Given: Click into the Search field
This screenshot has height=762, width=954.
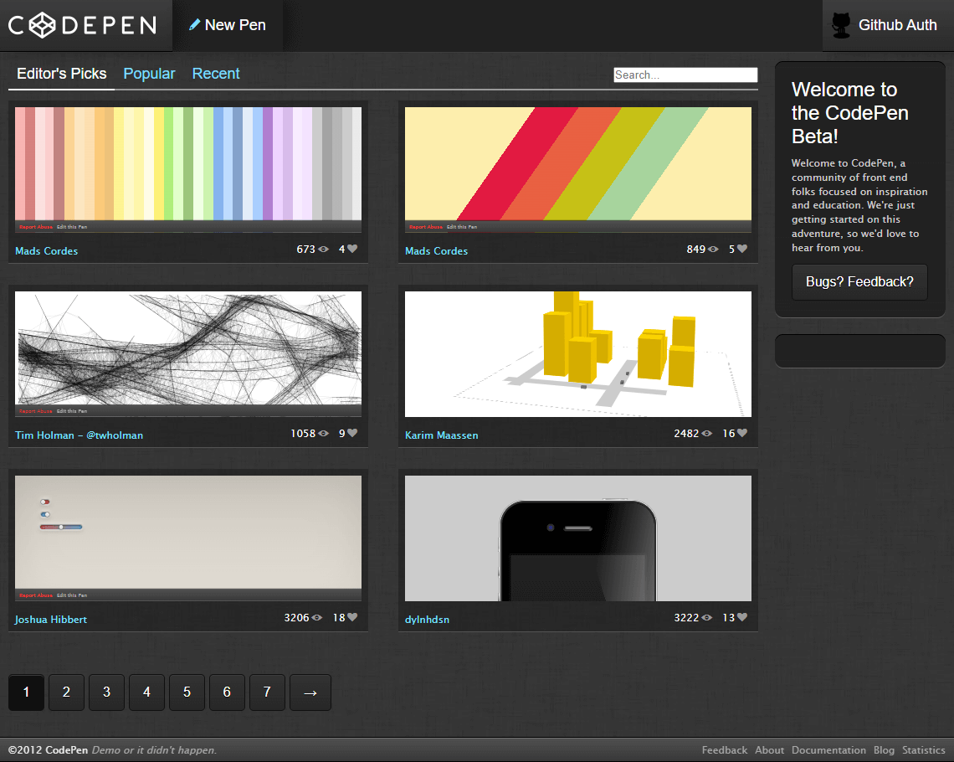Looking at the screenshot, I should click(685, 75).
